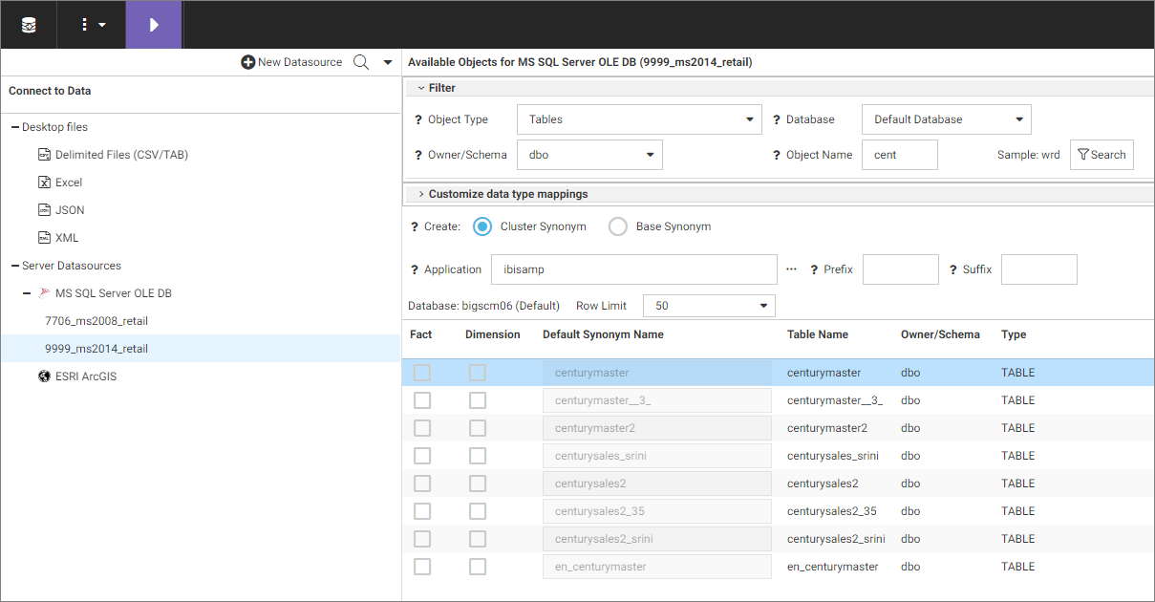Click the database icon in top bar
Image resolution: width=1155 pixels, height=602 pixels.
[29, 25]
